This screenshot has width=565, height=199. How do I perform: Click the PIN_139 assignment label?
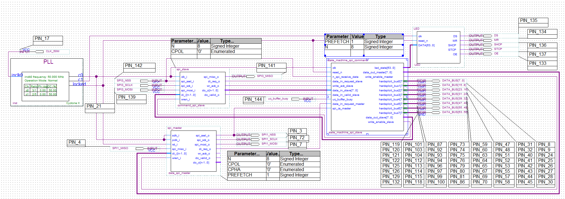(x=127, y=97)
